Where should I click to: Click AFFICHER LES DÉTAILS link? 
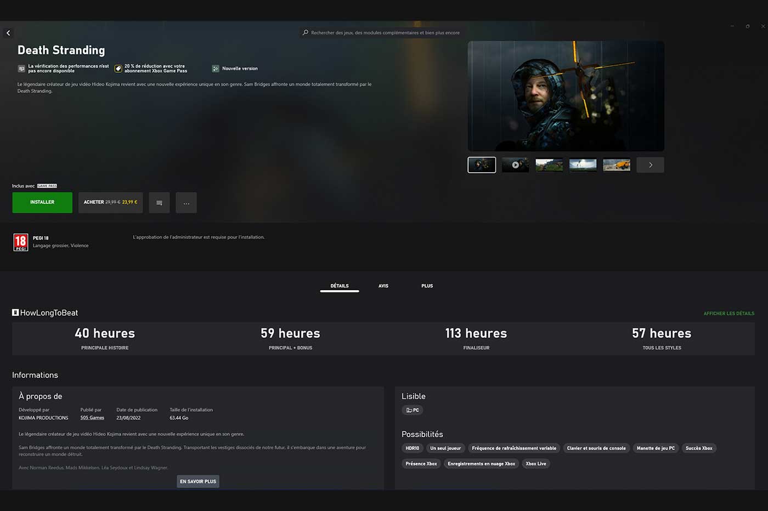tap(729, 314)
